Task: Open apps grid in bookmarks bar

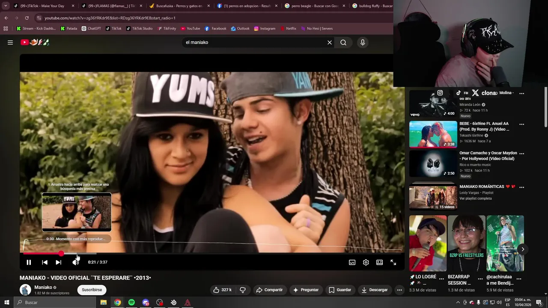Action: (x=6, y=29)
